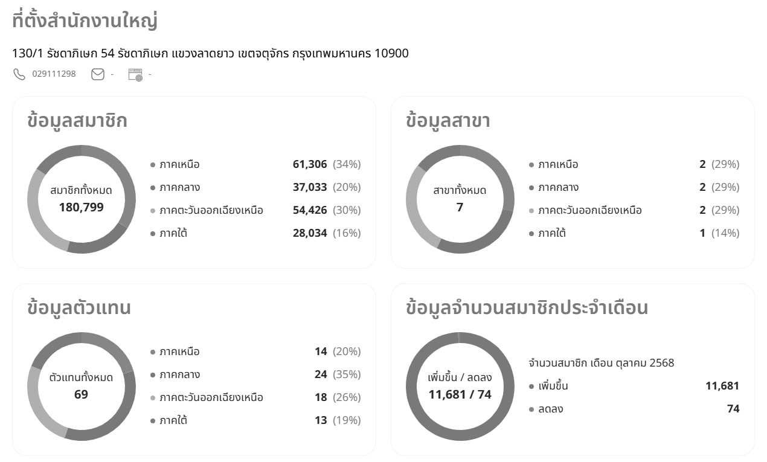Open the email envelope icon

[x=97, y=74]
